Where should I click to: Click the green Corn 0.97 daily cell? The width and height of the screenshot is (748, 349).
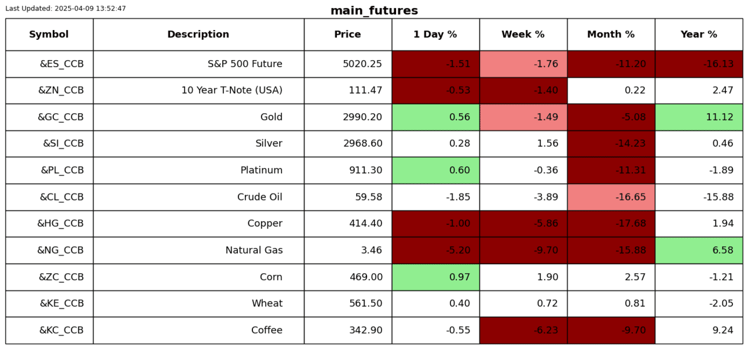[x=435, y=277]
